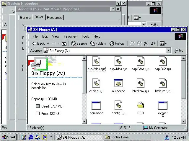Open the Edit menu

[x=45, y=36]
